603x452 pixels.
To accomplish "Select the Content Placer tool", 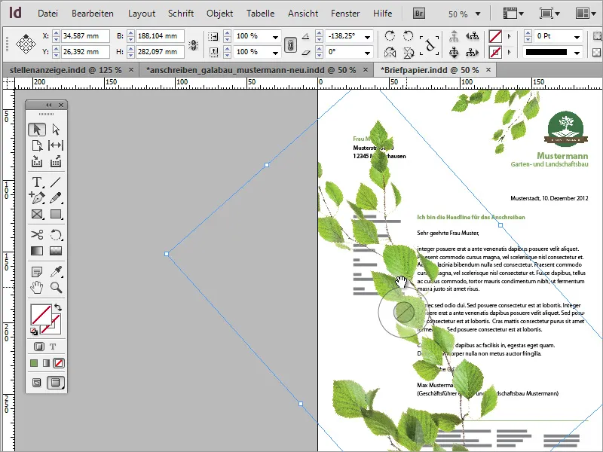I will [x=56, y=161].
